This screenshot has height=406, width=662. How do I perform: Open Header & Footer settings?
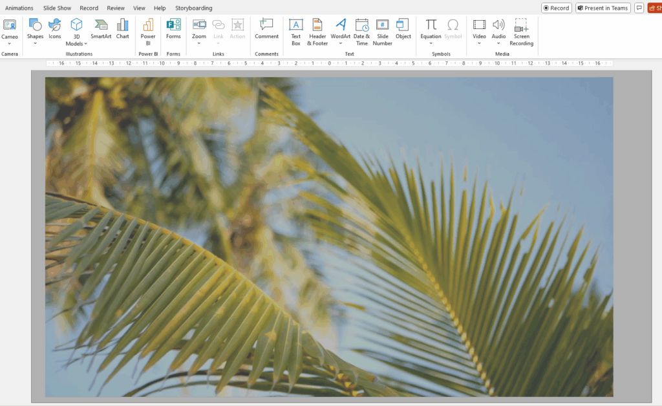pyautogui.click(x=317, y=32)
